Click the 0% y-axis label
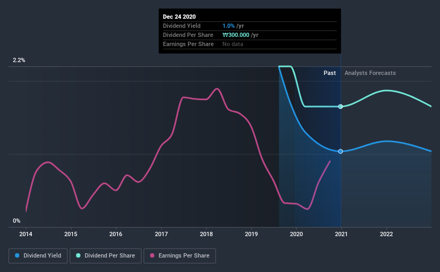The height and width of the screenshot is (272, 440). (17, 221)
